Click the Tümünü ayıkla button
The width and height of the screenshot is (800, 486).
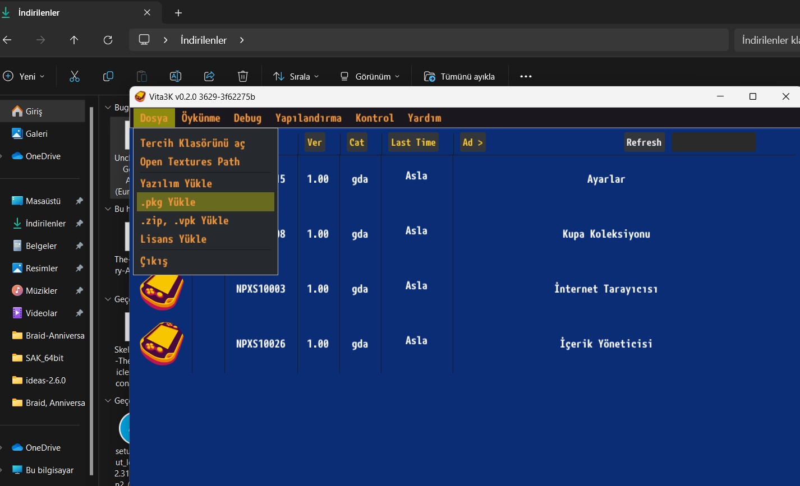(459, 76)
